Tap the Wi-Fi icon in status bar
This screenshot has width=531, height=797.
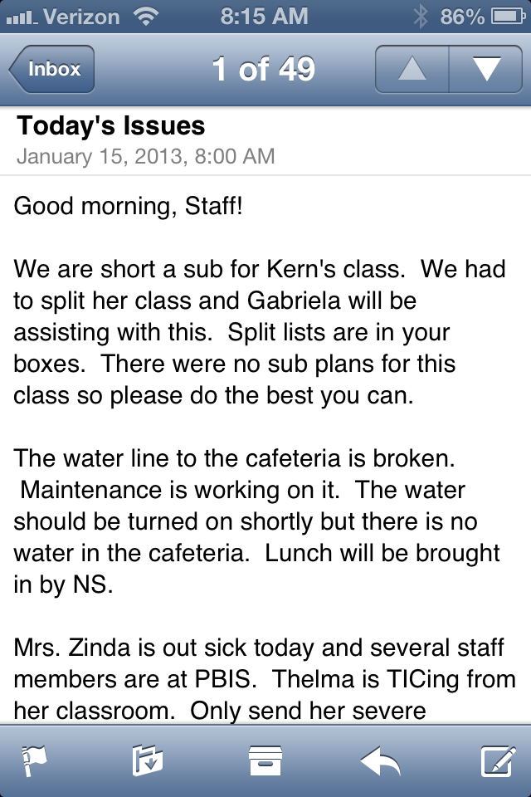tap(146, 17)
